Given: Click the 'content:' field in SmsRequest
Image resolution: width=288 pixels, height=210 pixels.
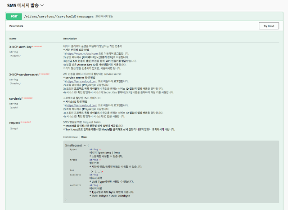Looking at the screenshot, I should [75, 185].
